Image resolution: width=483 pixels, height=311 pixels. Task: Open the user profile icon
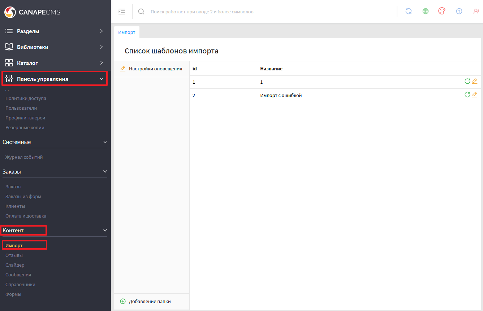coord(476,11)
